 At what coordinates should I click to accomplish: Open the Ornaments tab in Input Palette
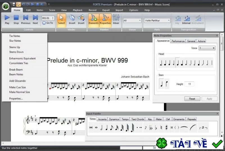point(179,119)
